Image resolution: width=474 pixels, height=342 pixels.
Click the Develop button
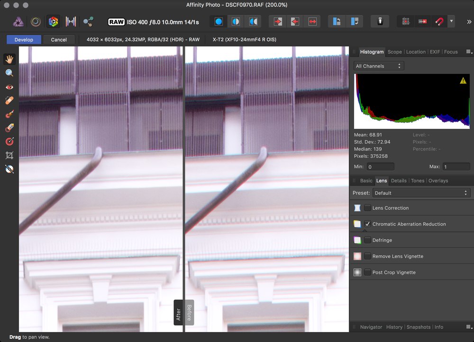pyautogui.click(x=24, y=40)
